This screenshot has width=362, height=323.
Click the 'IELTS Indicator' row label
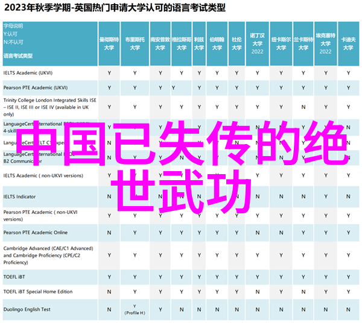click(x=20, y=196)
